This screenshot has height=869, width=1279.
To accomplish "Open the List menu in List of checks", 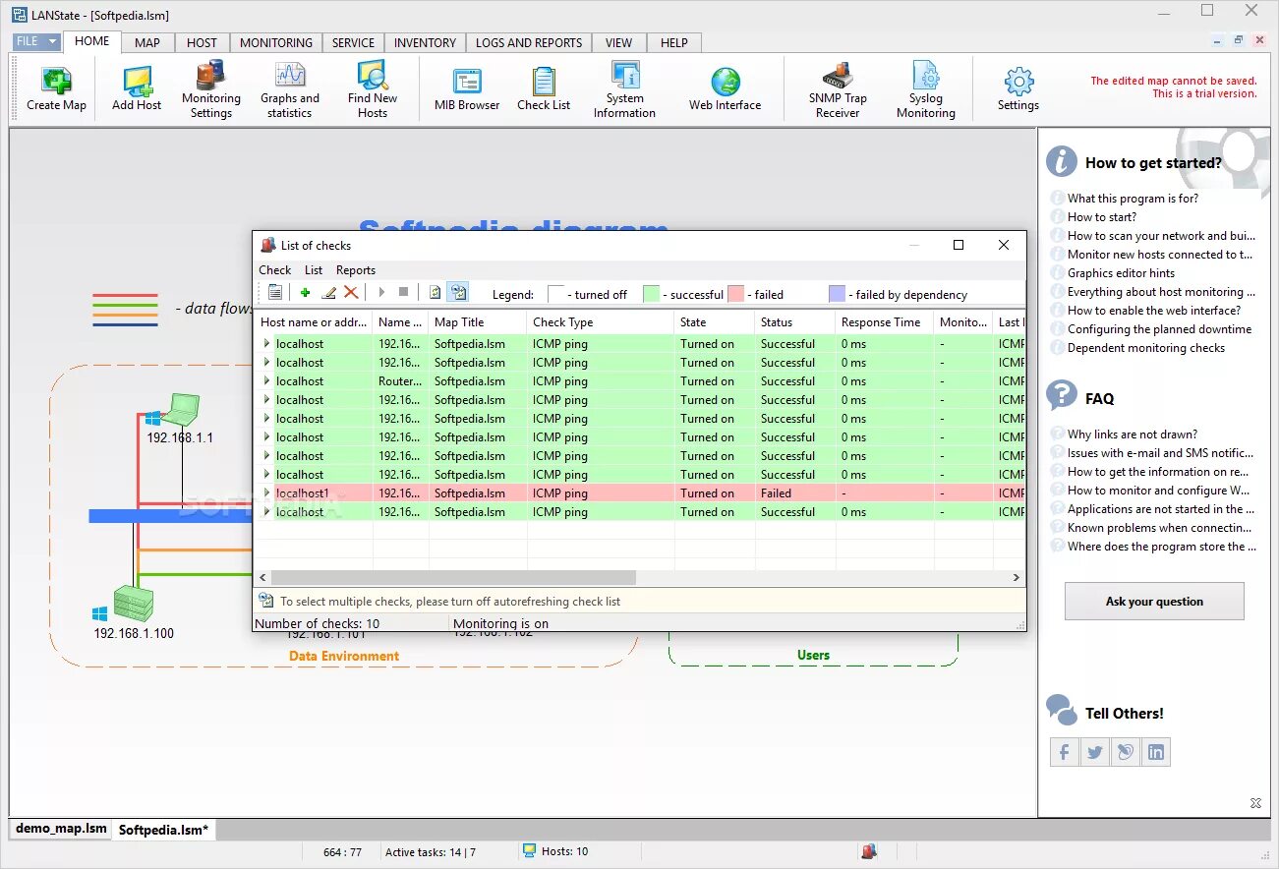I will pos(314,269).
